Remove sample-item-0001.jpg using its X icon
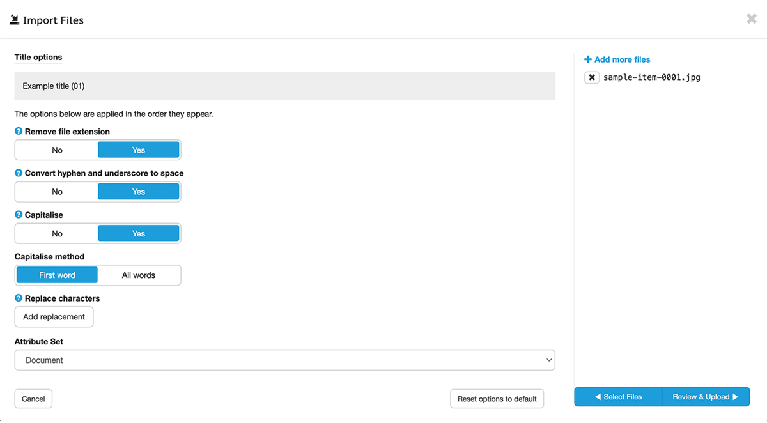Viewport: 767px width, 423px height. (592, 77)
